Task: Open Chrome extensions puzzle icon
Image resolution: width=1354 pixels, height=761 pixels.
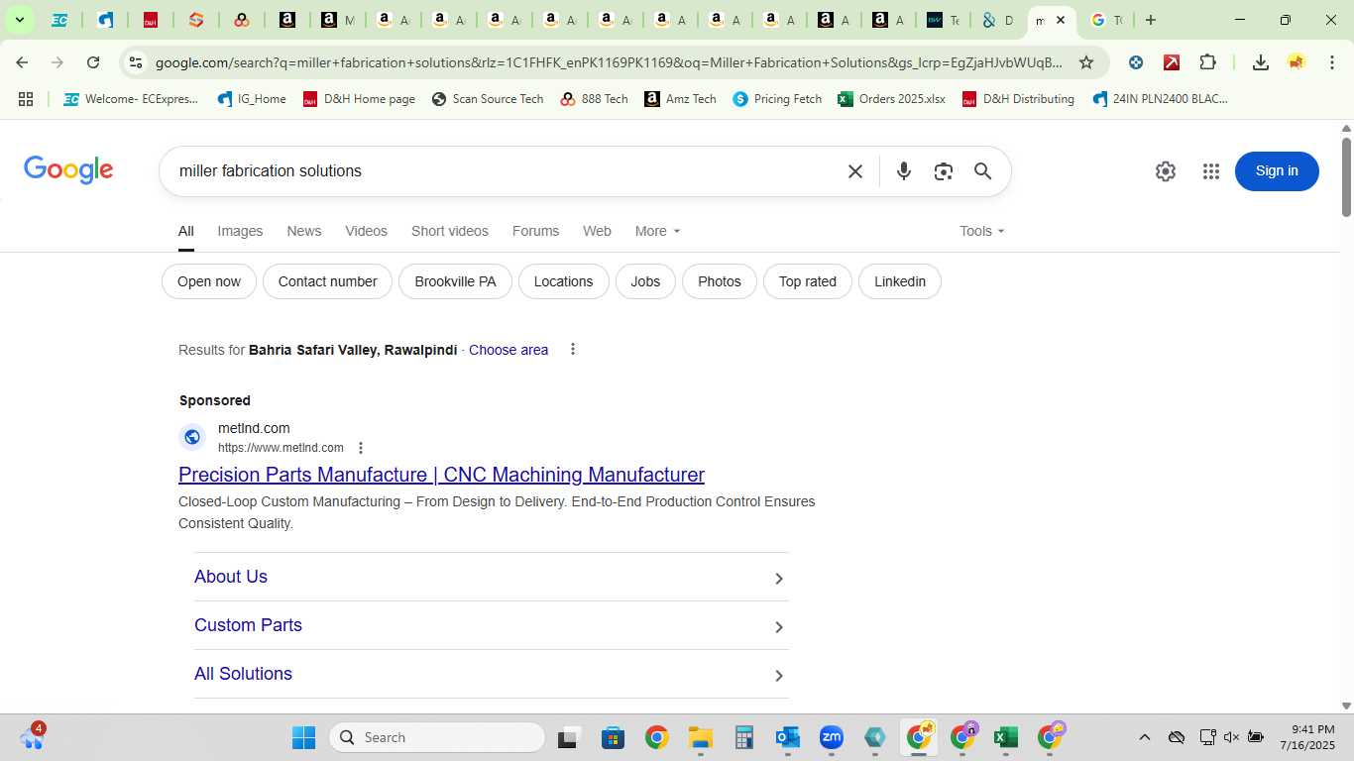Action: click(1207, 62)
